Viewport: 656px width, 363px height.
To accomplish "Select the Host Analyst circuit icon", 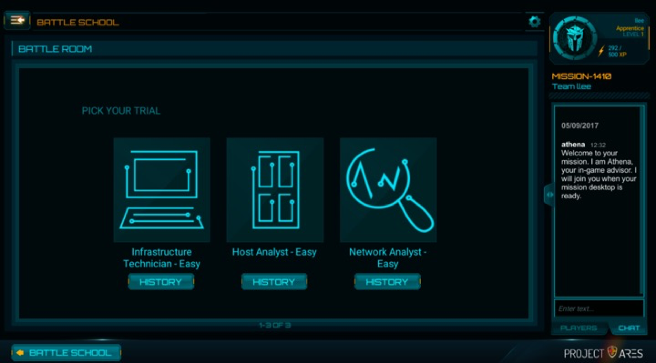I will point(275,190).
